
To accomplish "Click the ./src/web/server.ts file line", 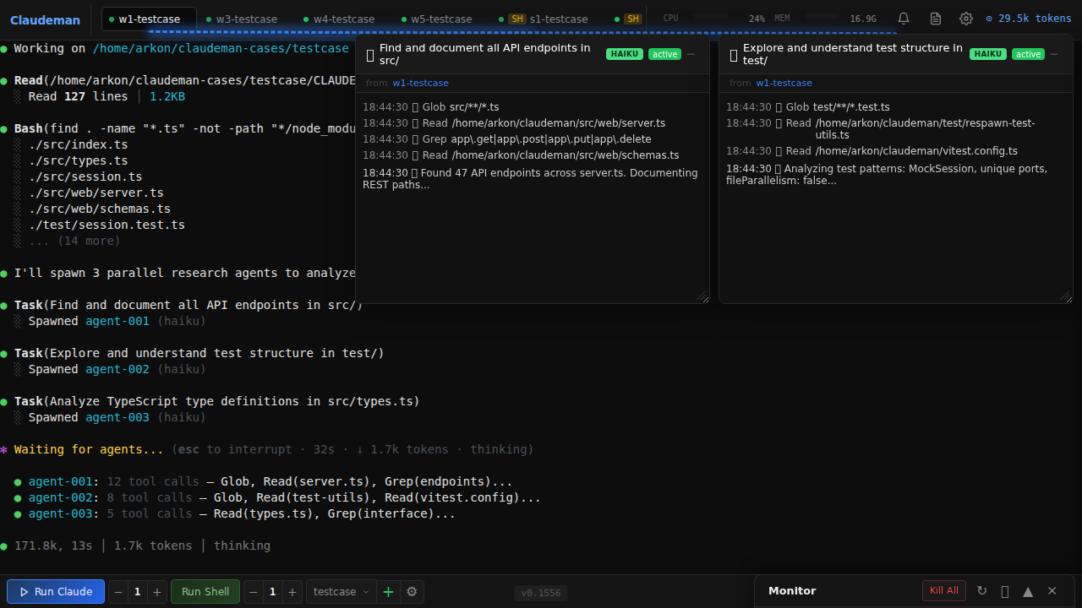I will coord(96,193).
